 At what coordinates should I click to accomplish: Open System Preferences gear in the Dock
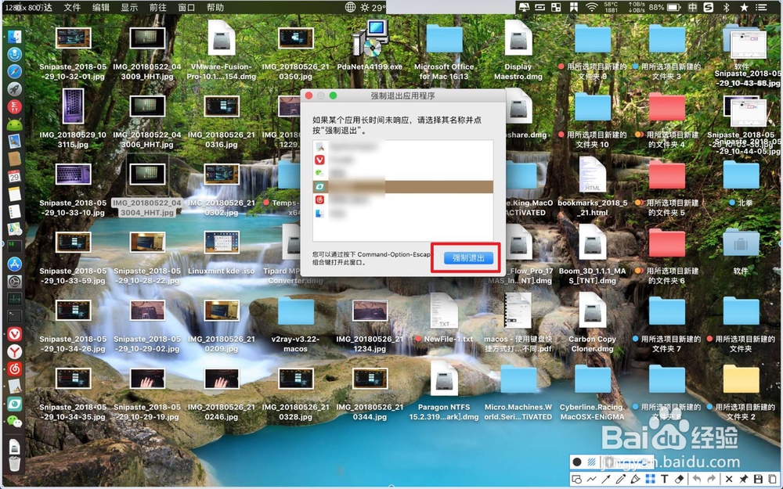click(14, 282)
